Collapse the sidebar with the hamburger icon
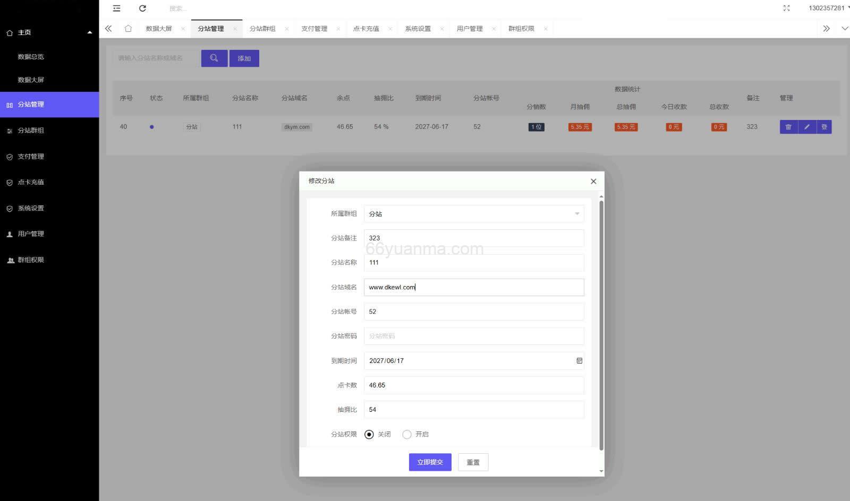This screenshot has height=501, width=850. [x=116, y=8]
